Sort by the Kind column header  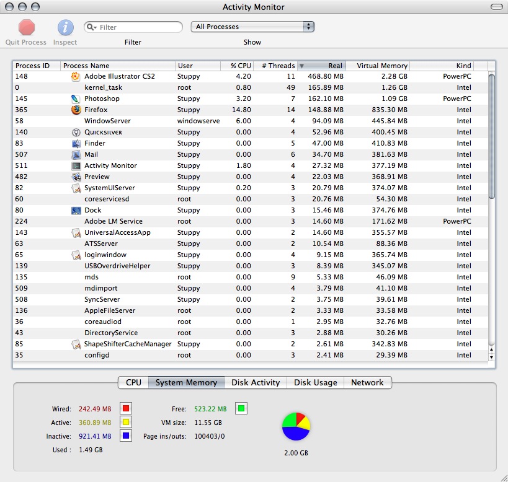tap(442, 66)
